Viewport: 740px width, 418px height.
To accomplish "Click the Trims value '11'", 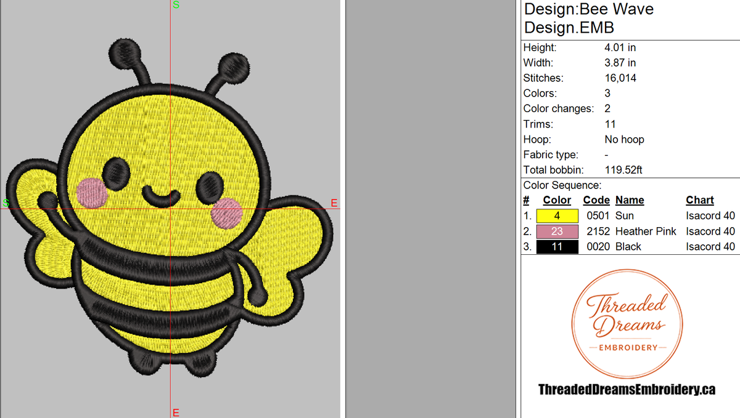I will (x=610, y=124).
